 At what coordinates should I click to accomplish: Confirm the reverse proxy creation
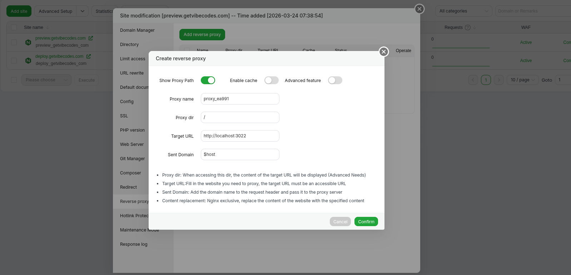[366, 221]
